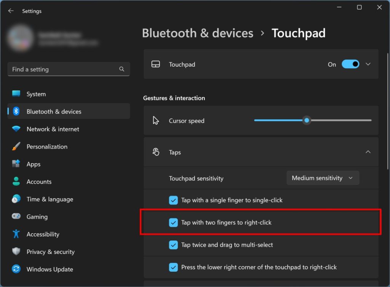
Task: Turn off the Touchpad toggle
Action: 350,64
